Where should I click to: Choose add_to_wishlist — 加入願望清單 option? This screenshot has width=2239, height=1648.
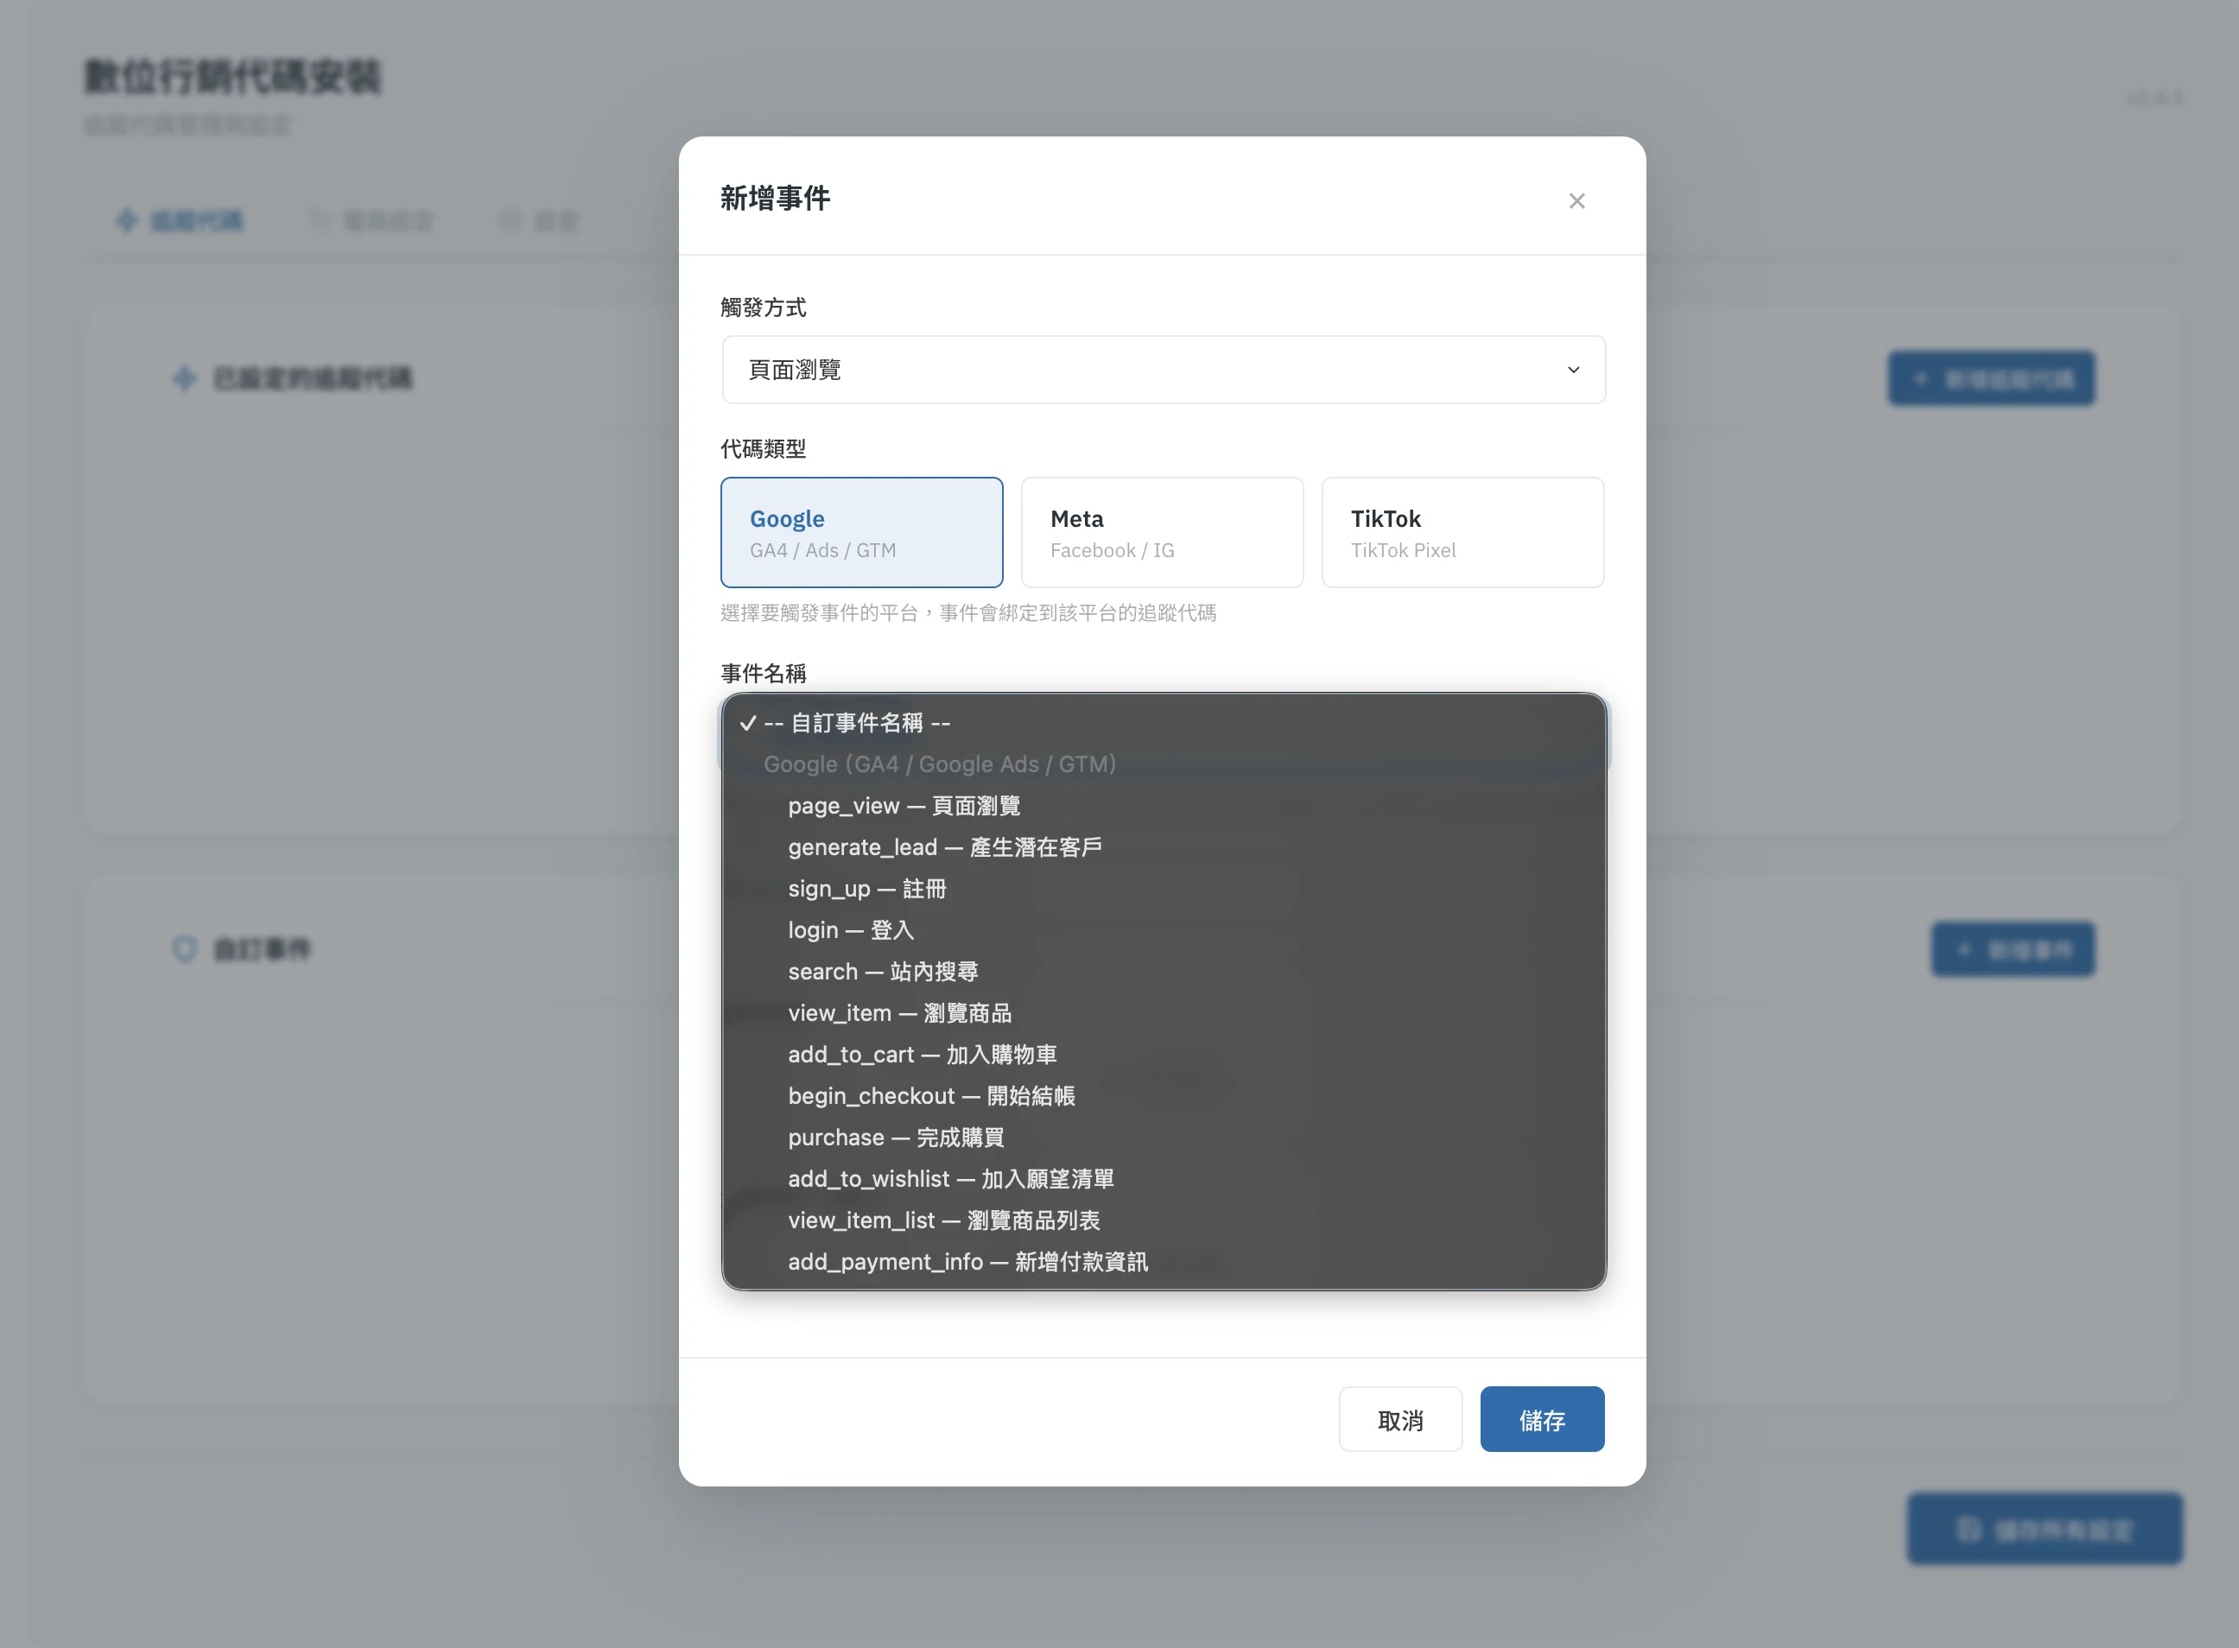(x=950, y=1179)
